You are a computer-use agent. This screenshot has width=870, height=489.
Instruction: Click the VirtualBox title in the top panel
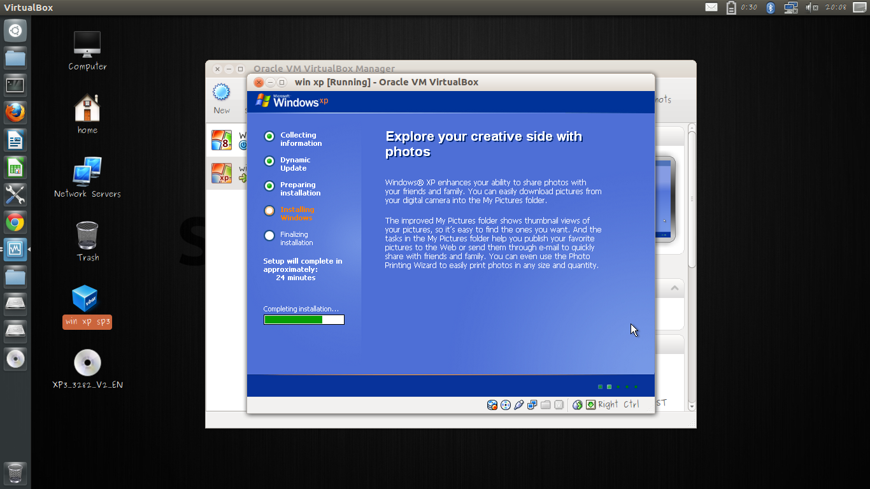(x=29, y=8)
